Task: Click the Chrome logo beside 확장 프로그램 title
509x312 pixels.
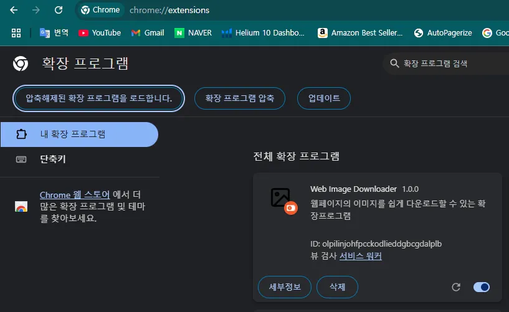Action: 21,64
